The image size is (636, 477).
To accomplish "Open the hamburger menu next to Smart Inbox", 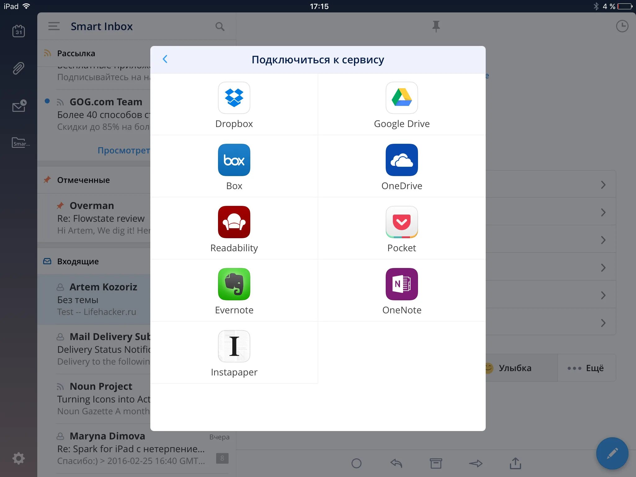I will (x=54, y=26).
